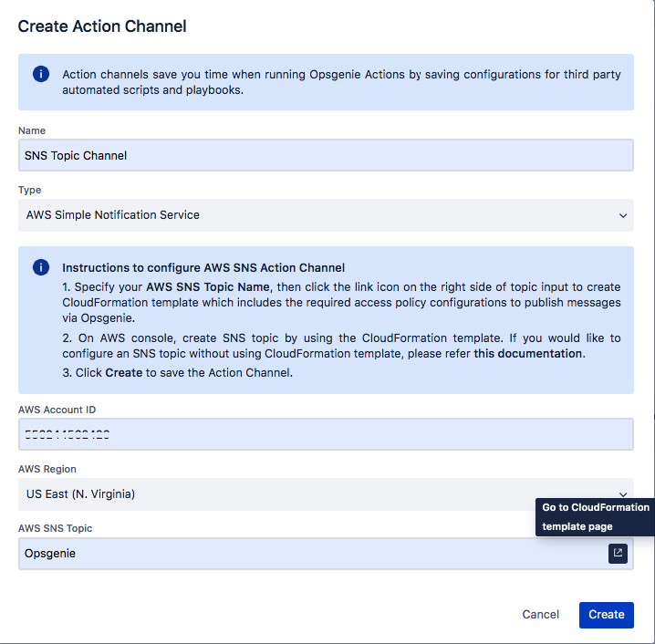This screenshot has width=655, height=644.
Task: Open the 'this documentation' link
Action: tap(527, 354)
